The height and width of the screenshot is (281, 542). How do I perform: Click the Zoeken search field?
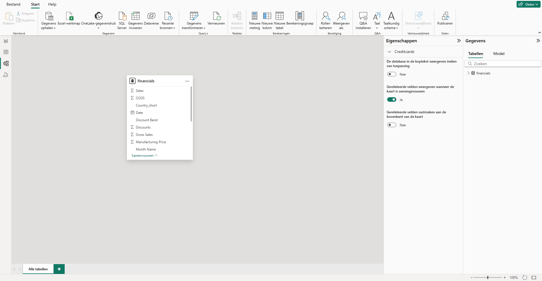(x=503, y=63)
